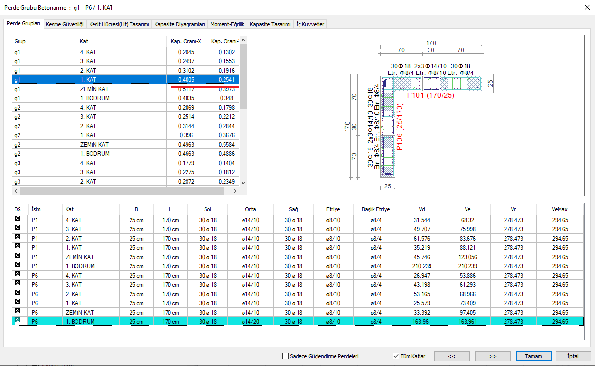Select group row g3 4. KAT
This screenshot has height=371, width=598.
(126, 163)
